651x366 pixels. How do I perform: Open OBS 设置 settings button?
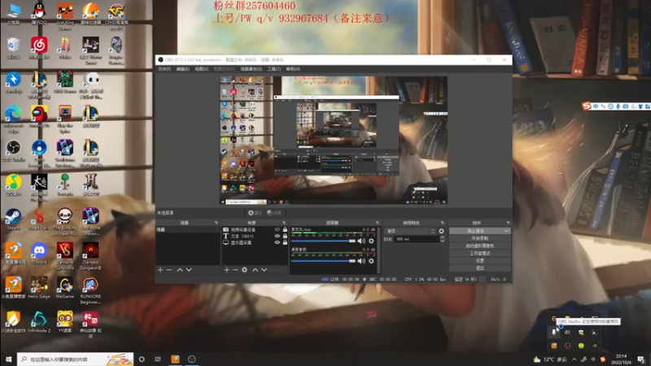(480, 260)
